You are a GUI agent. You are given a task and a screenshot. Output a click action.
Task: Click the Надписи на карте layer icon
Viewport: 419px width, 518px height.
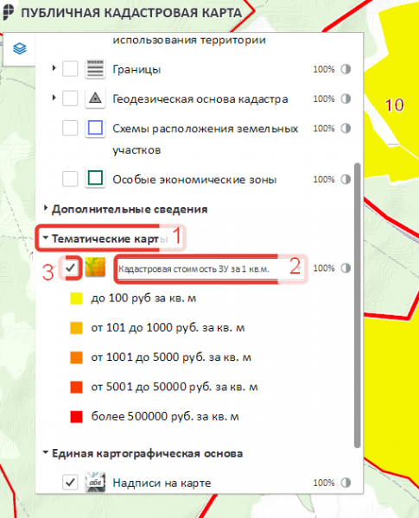tap(95, 483)
